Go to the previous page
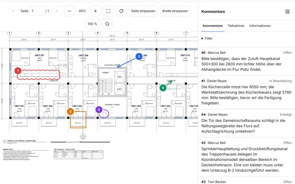Screen dimensions: 295x184 click(x=13, y=11)
